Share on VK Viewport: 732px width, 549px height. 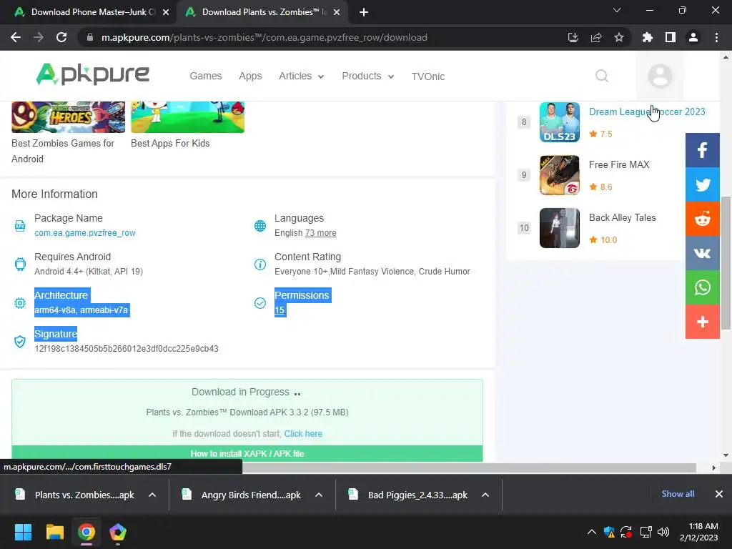click(702, 253)
